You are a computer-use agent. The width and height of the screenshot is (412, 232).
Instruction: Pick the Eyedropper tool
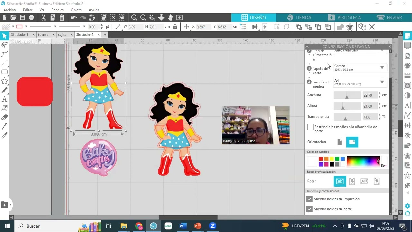pyautogui.click(x=5, y=136)
